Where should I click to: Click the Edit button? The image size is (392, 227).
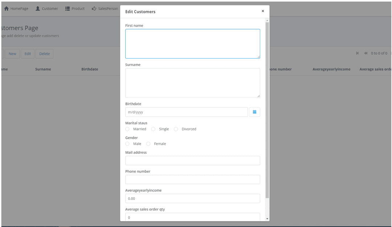pyautogui.click(x=28, y=54)
